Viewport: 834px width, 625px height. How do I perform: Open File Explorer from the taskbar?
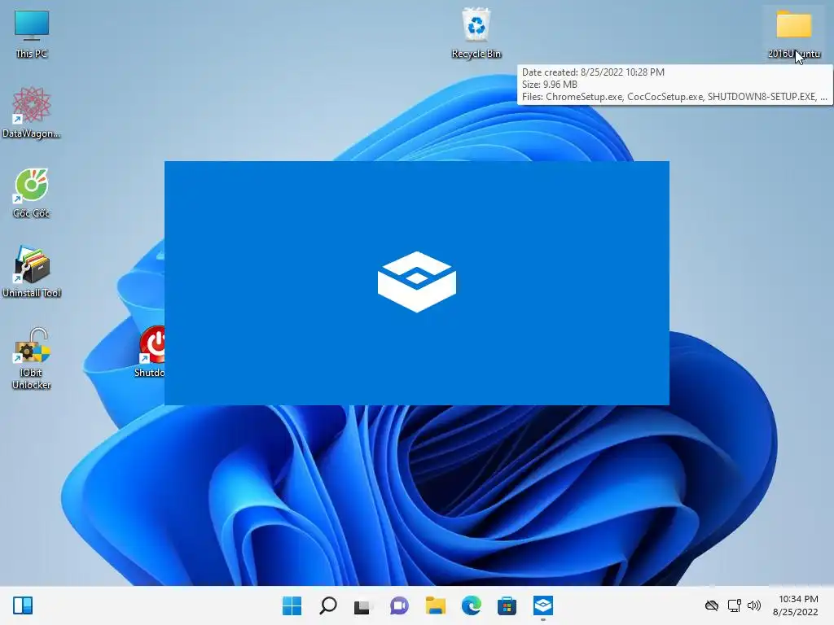pyautogui.click(x=435, y=605)
